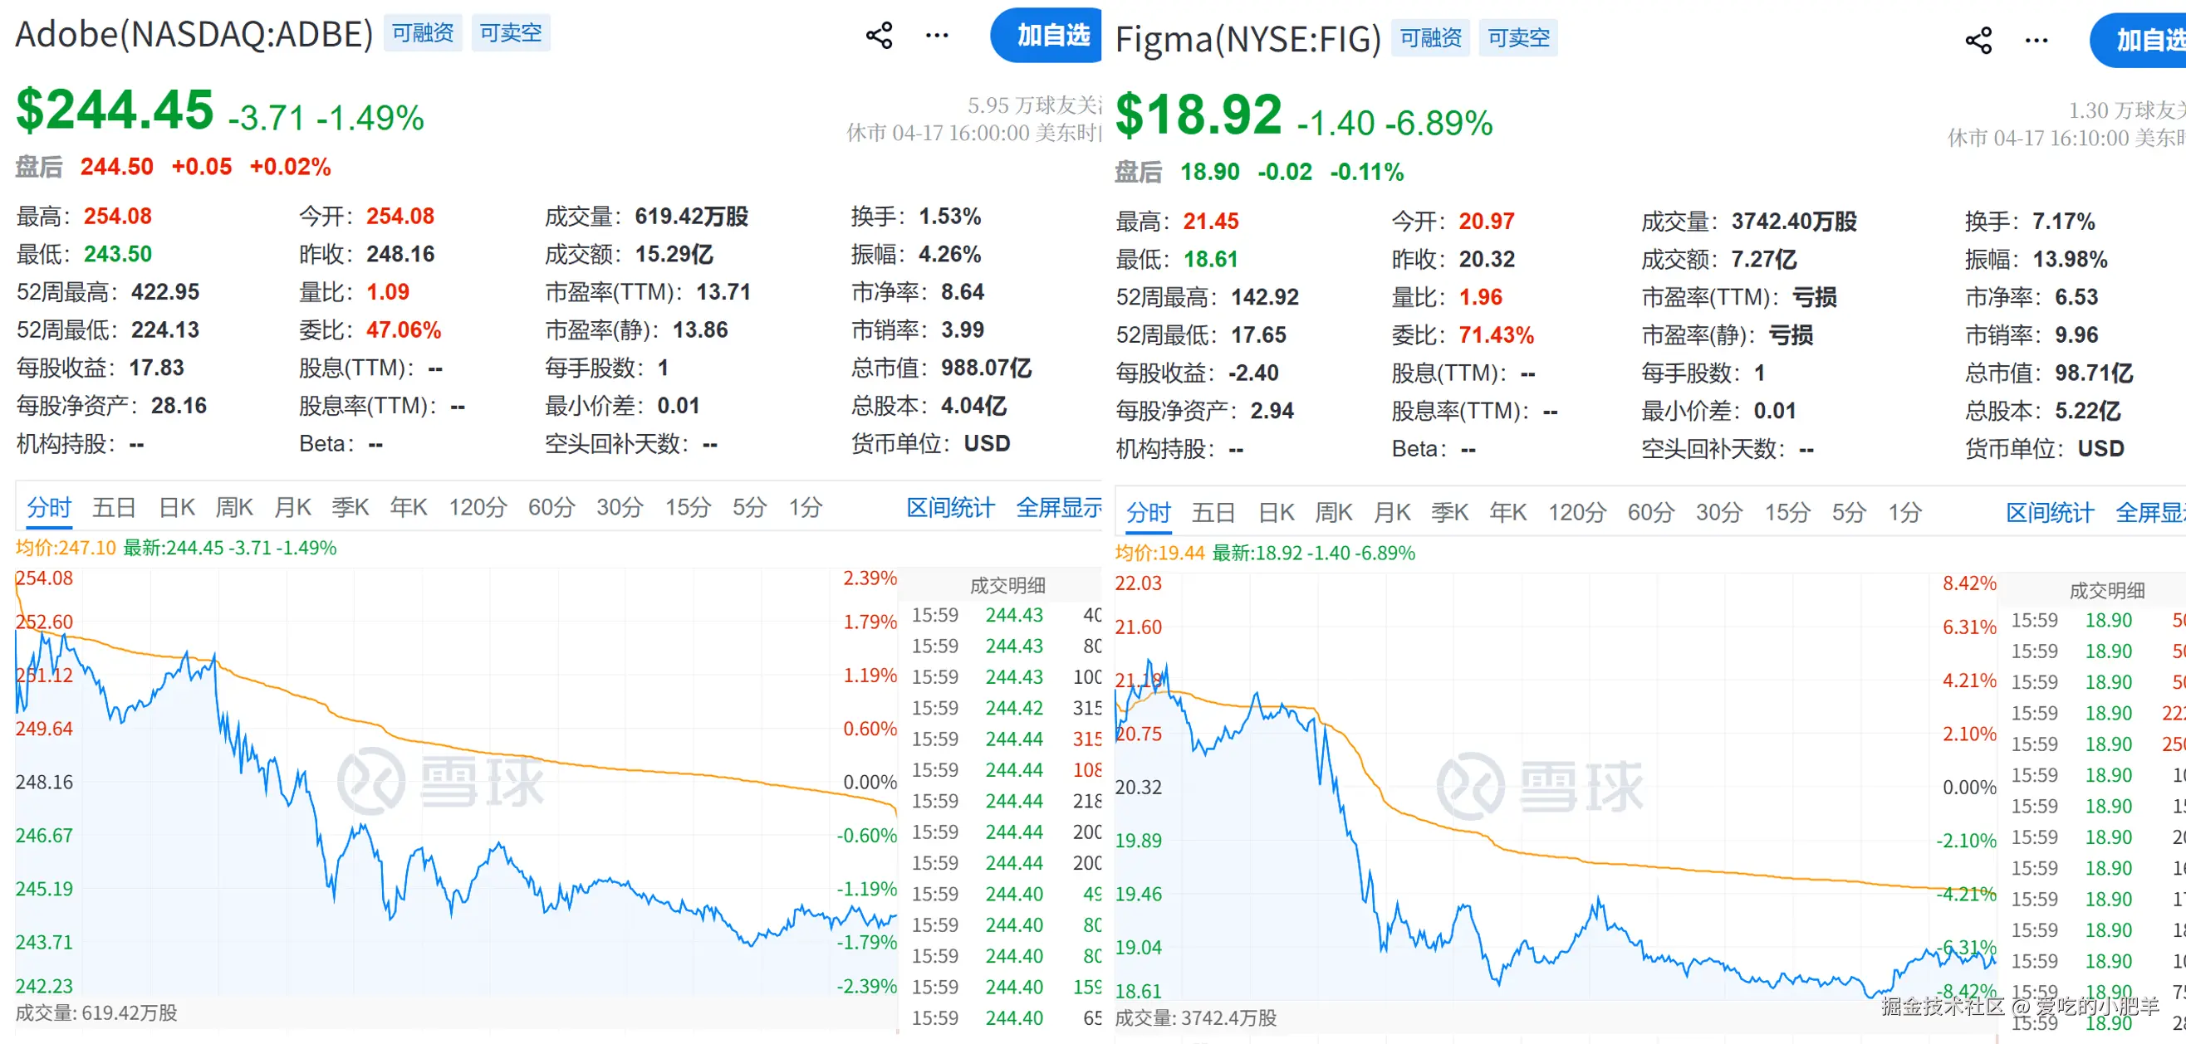Select 1分 interval on Figma chart

[x=1904, y=512]
